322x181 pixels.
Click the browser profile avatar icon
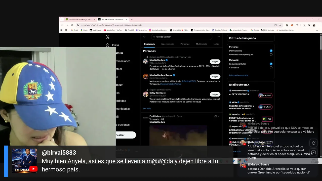pyautogui.click(x=314, y=25)
